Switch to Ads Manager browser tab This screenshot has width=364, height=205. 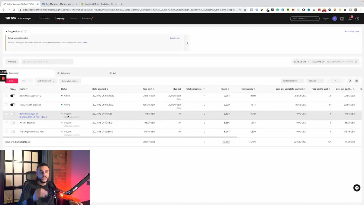(59, 4)
